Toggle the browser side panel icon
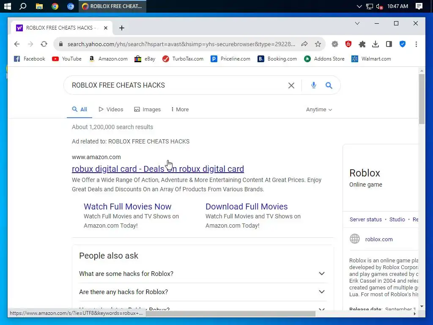 tap(389, 44)
